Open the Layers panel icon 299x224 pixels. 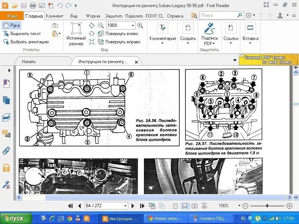click(x=6, y=117)
